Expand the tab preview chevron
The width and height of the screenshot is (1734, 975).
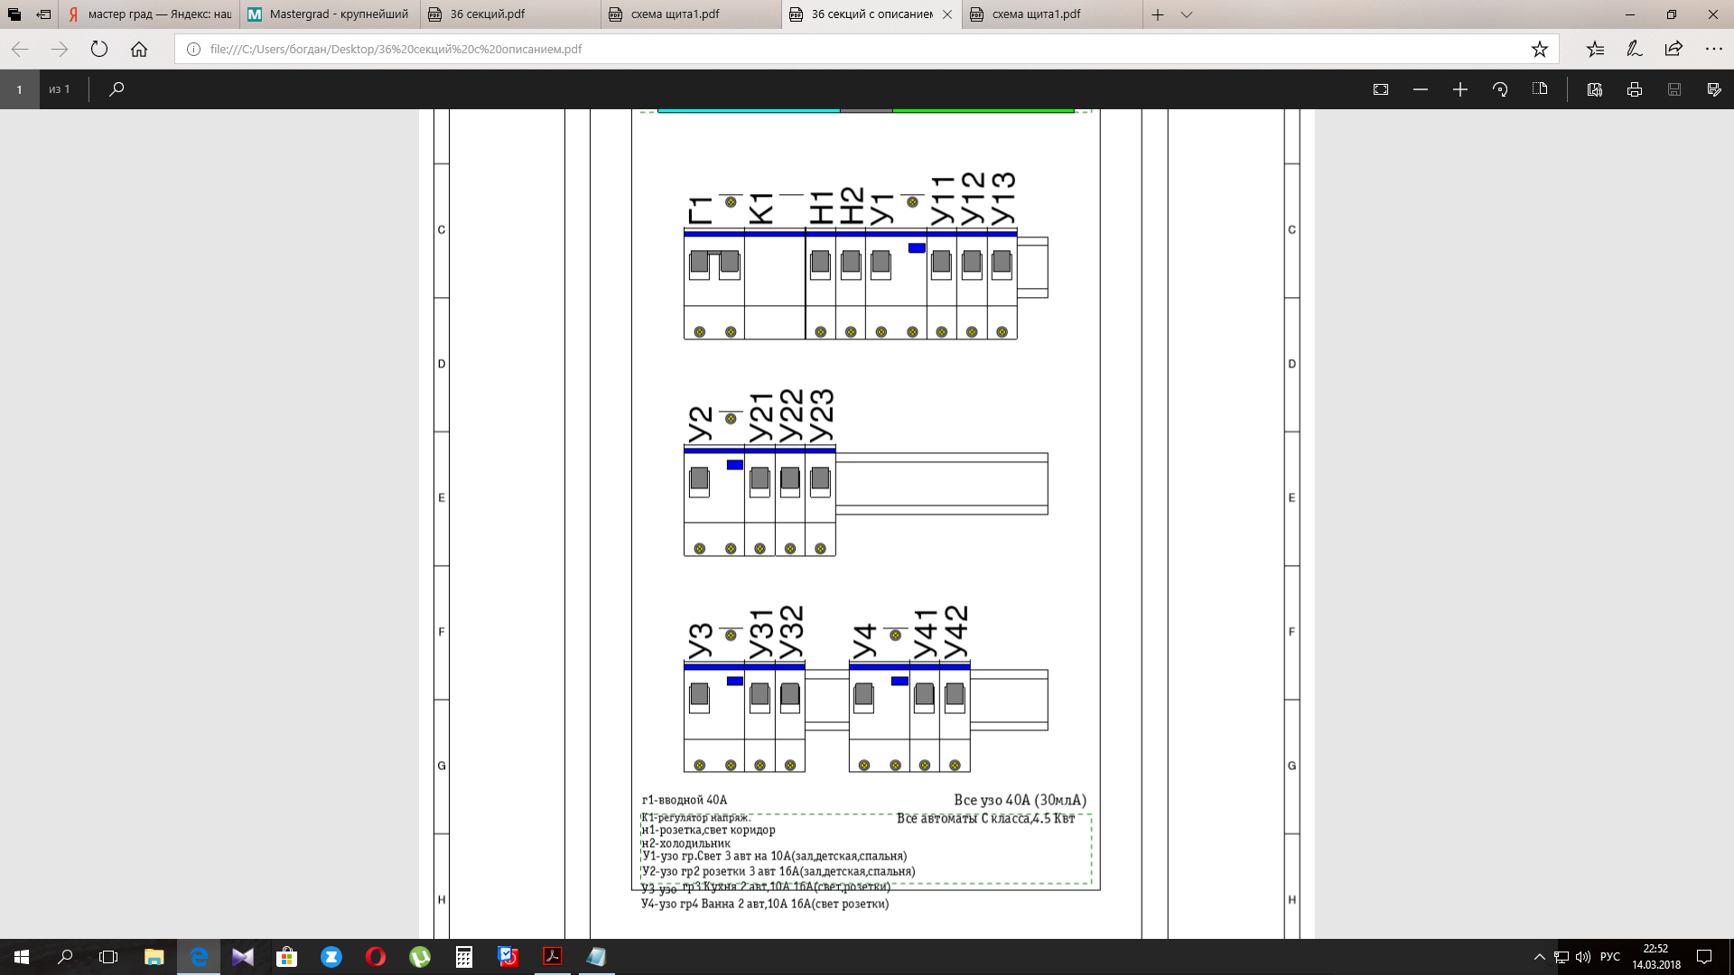1187,14
